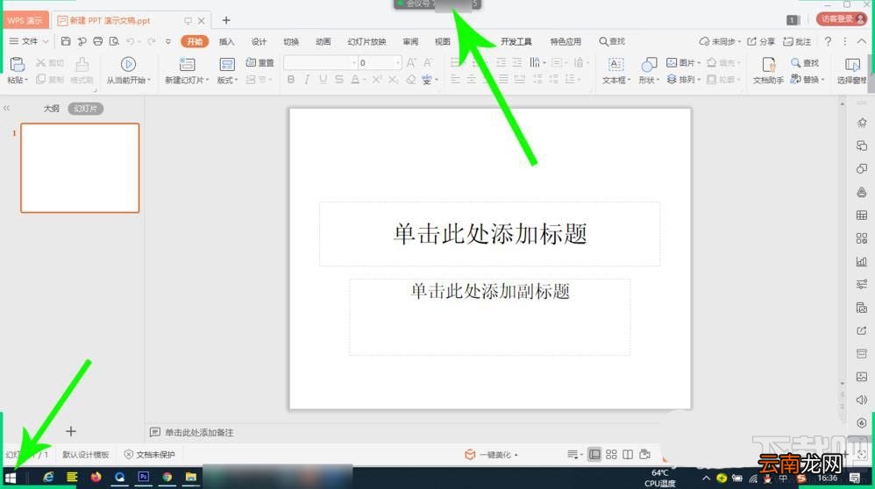Click the 替换 replace button
This screenshot has width=875, height=489.
coord(807,79)
